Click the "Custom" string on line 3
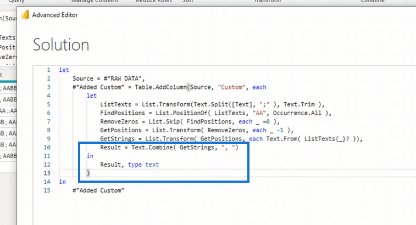 [x=231, y=87]
